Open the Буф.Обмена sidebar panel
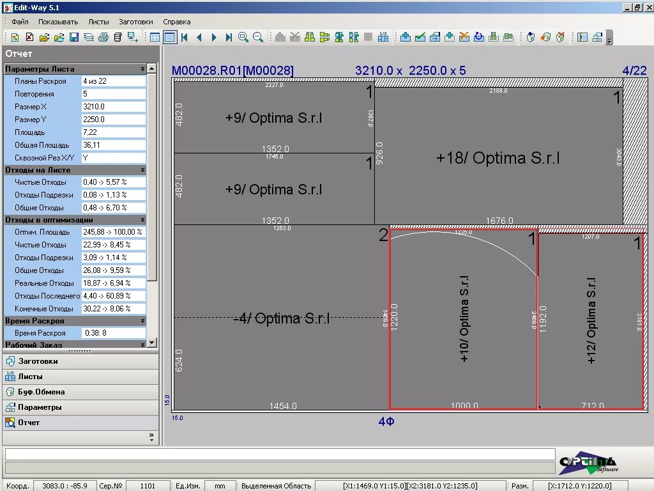Screen dimensions: 654x491 tap(81, 392)
